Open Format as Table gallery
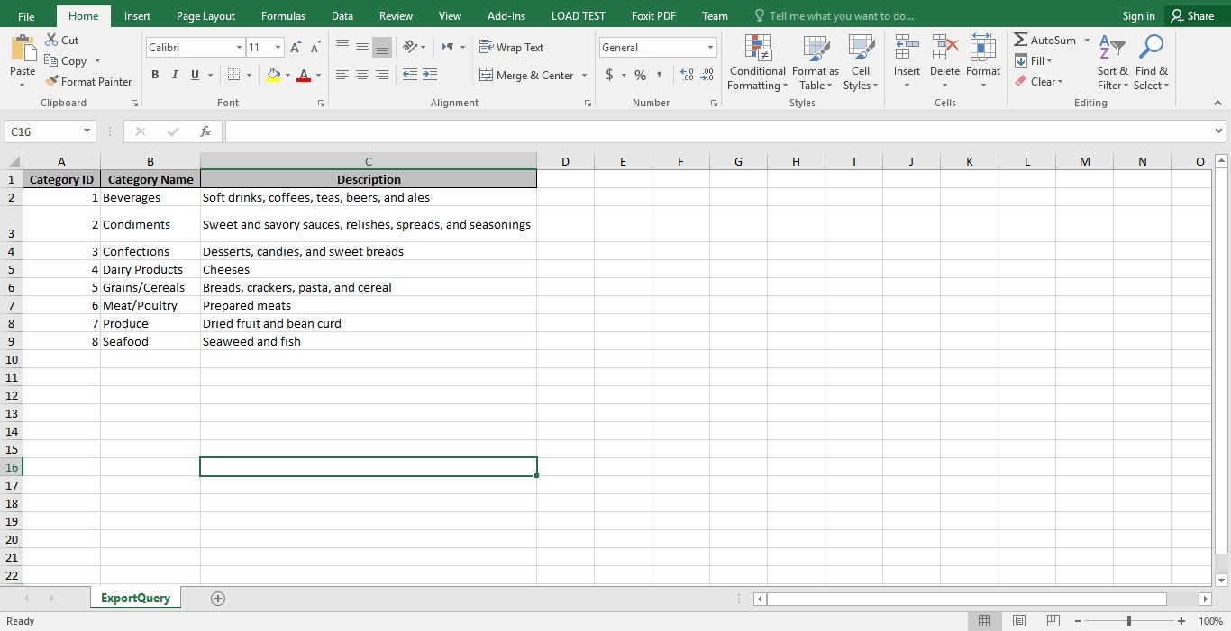Image resolution: width=1231 pixels, height=631 pixels. pyautogui.click(x=816, y=63)
